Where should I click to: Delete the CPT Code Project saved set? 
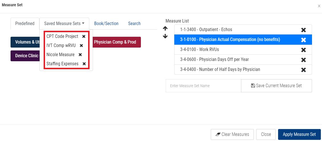[x=84, y=36]
